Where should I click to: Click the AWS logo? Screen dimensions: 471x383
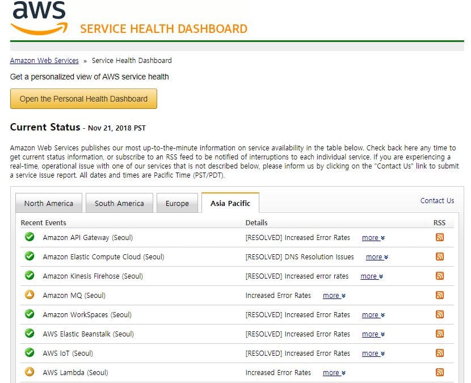39,18
